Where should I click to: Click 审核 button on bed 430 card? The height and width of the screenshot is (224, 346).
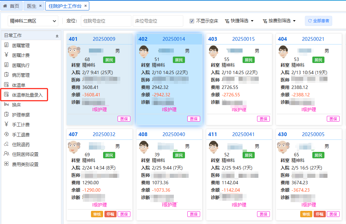click(x=306, y=214)
